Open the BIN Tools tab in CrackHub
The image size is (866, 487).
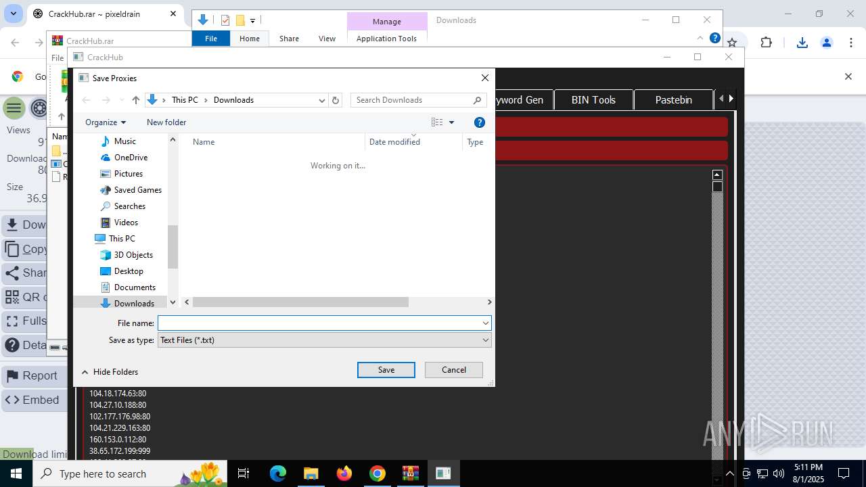593,100
